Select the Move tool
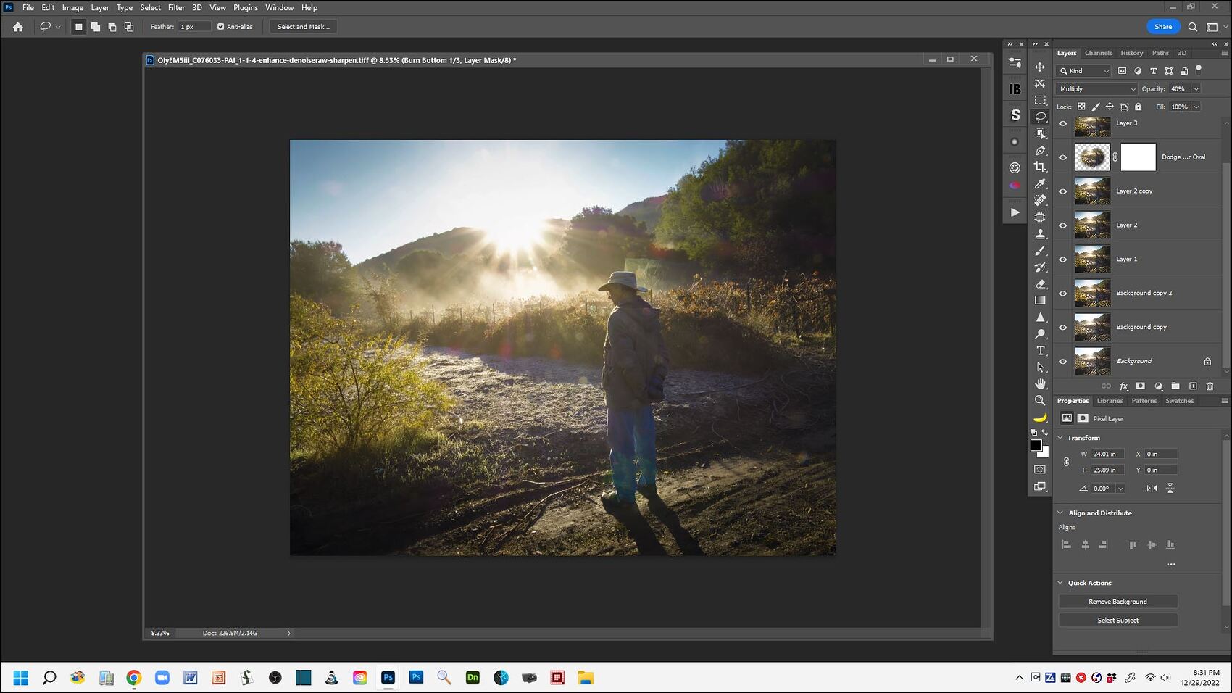Screen dimensions: 1232x693 click(x=1041, y=66)
